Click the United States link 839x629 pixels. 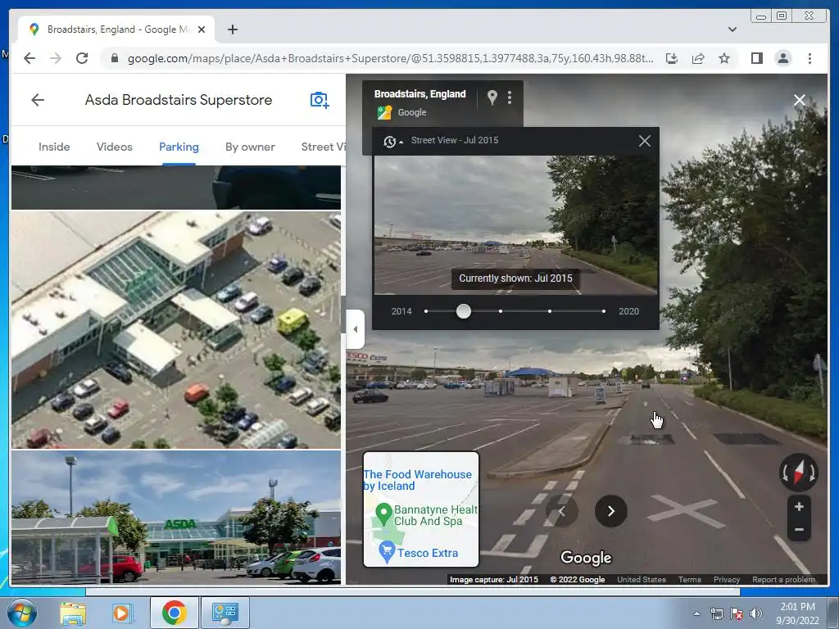point(641,579)
